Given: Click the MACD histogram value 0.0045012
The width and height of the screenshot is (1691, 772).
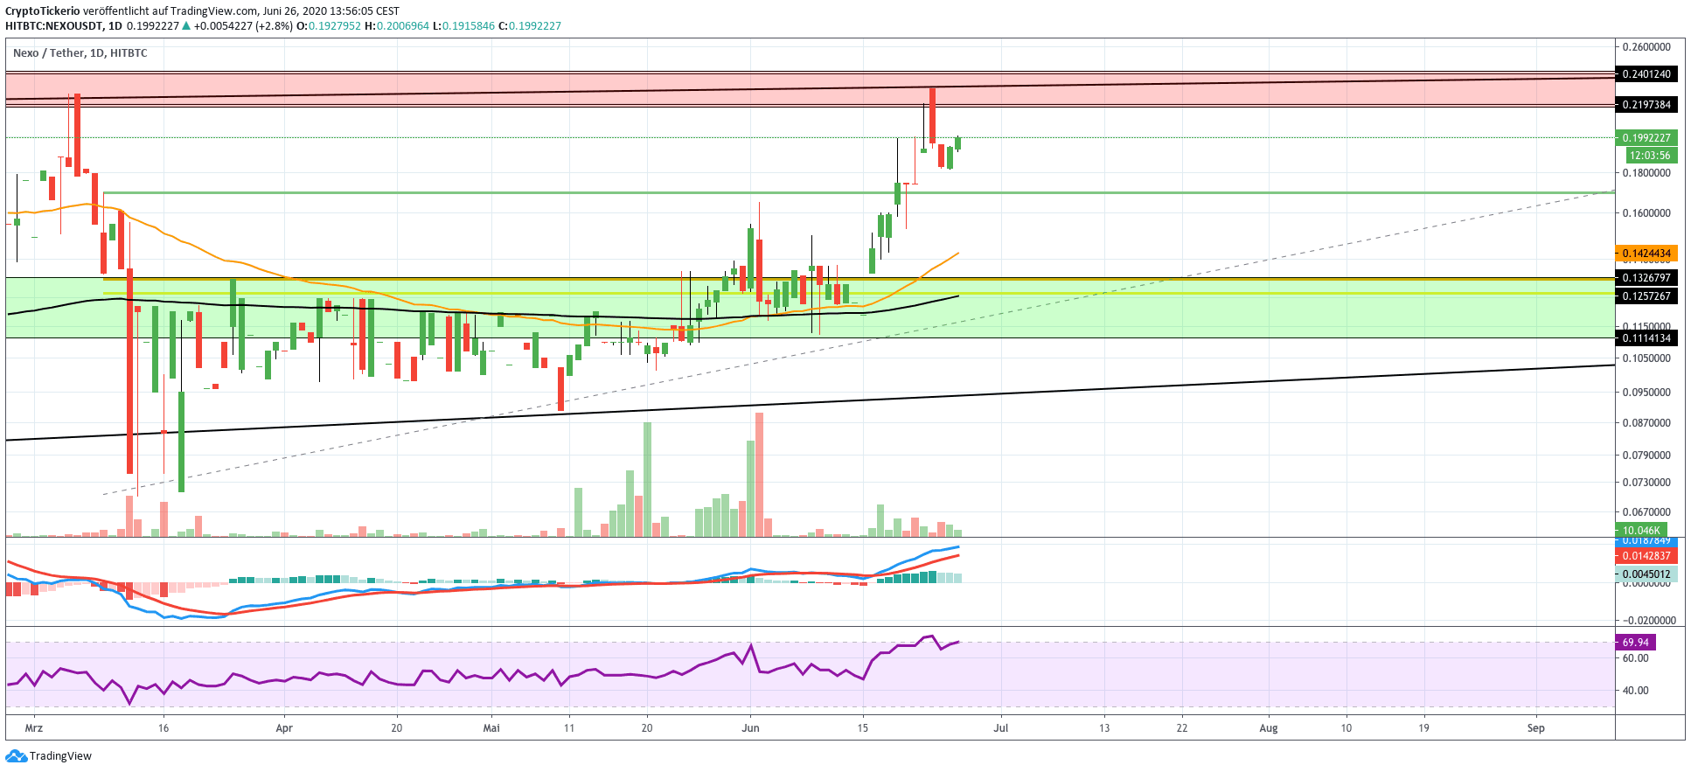Looking at the screenshot, I should [x=1646, y=574].
